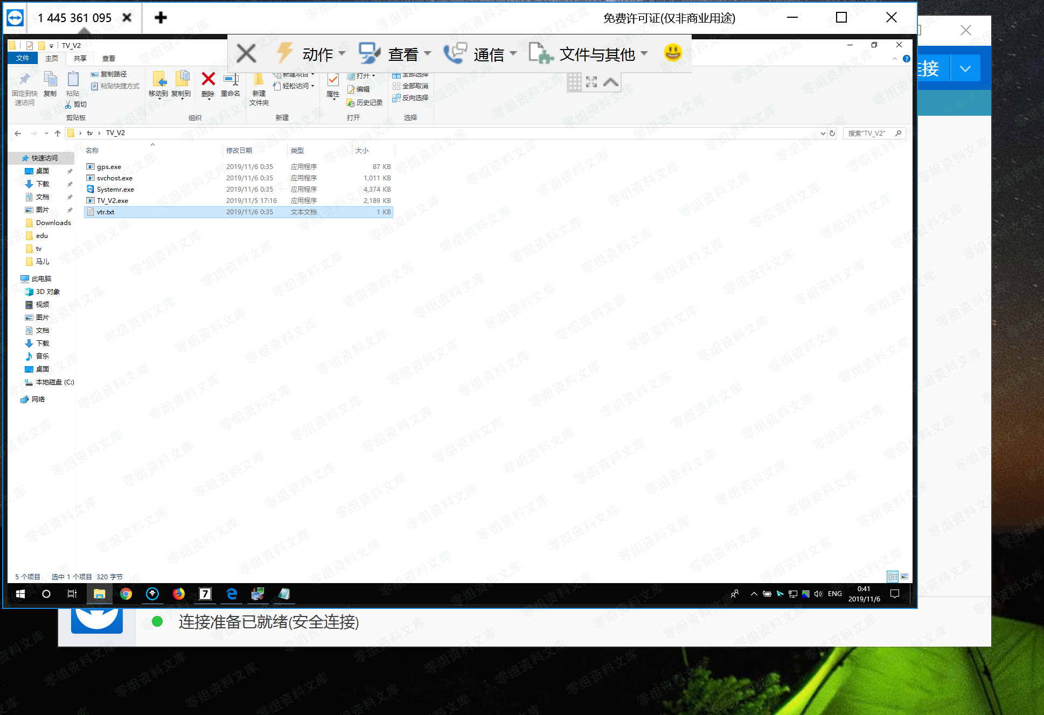Open Firefox from the remote taskbar
The height and width of the screenshot is (715, 1044).
point(178,594)
